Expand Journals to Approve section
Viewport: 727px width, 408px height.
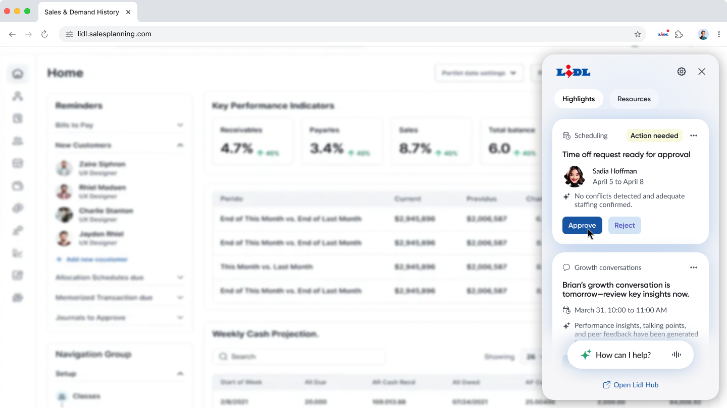180,318
